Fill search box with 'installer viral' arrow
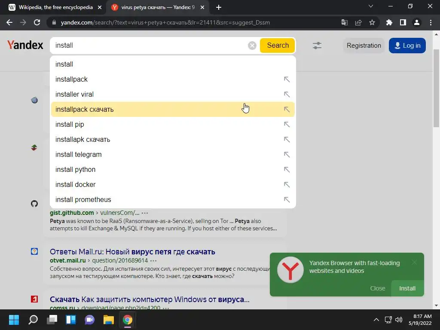 click(287, 94)
